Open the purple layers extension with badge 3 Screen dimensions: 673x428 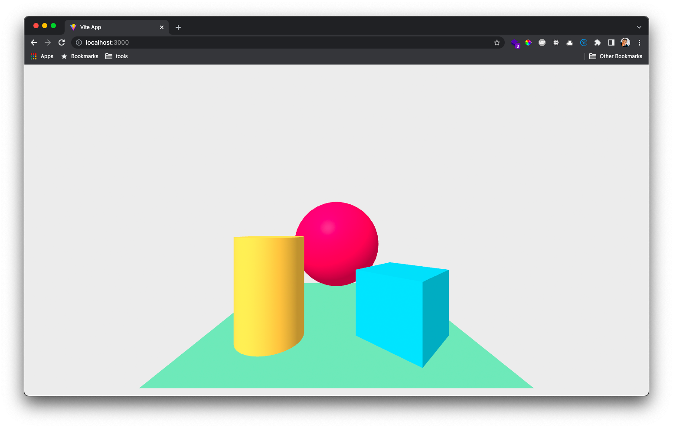tap(515, 43)
